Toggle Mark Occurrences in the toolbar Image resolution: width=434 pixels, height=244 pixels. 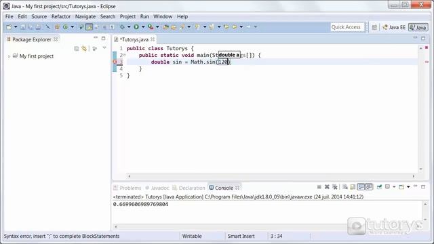point(89,27)
